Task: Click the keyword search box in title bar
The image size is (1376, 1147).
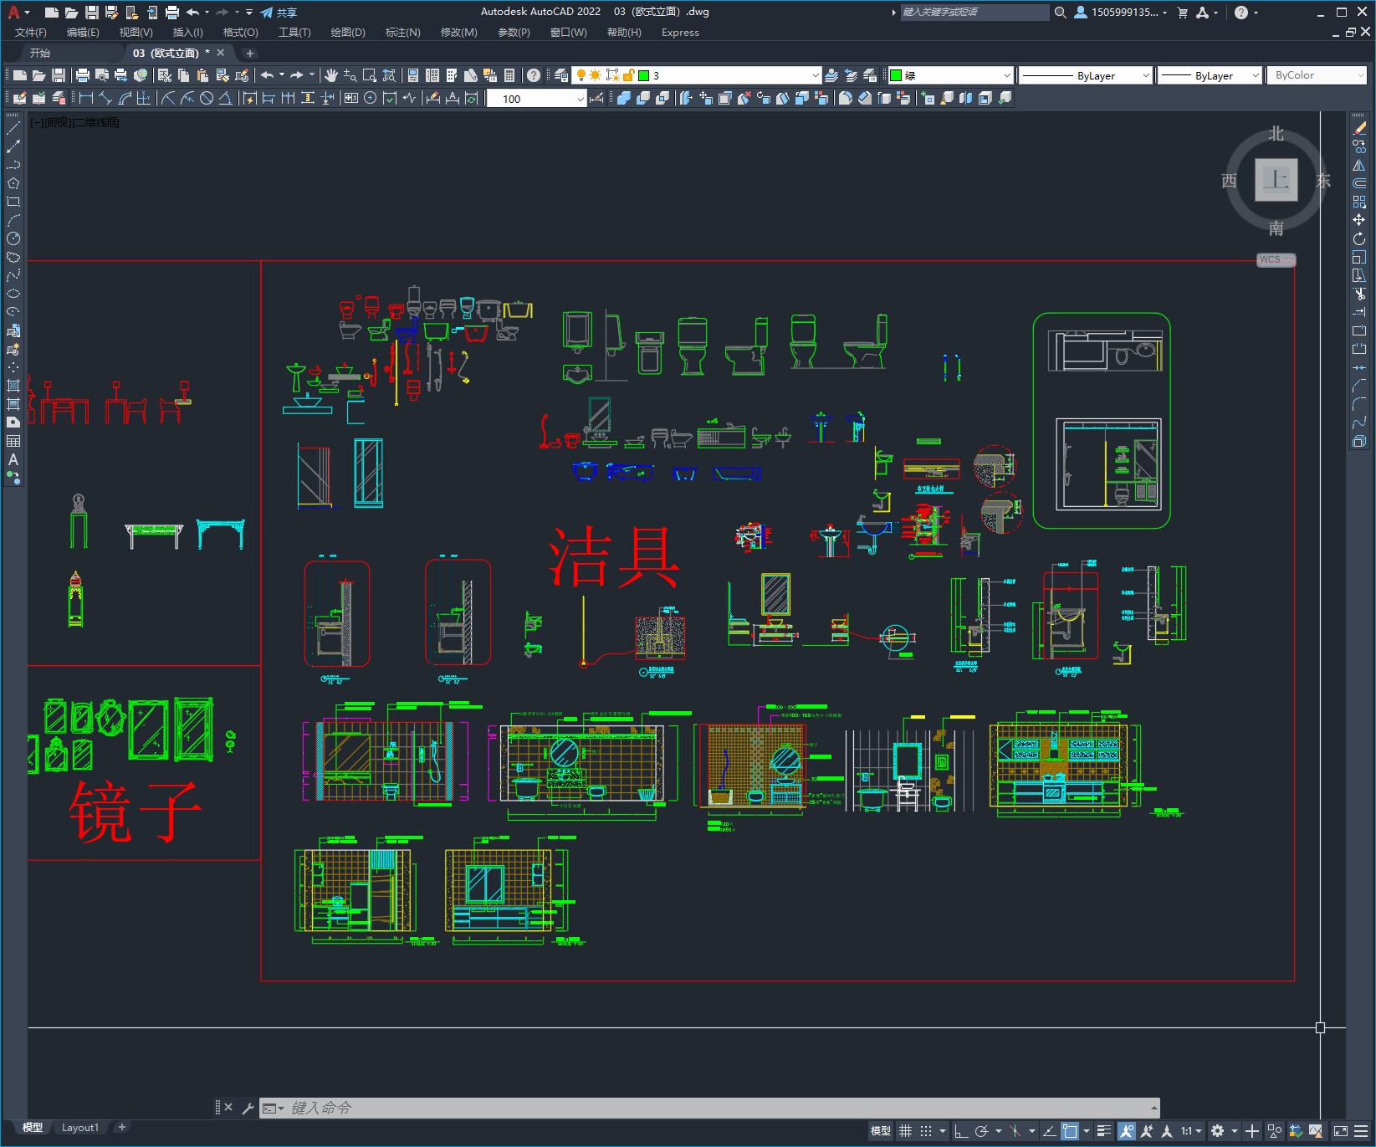Action: 974,13
